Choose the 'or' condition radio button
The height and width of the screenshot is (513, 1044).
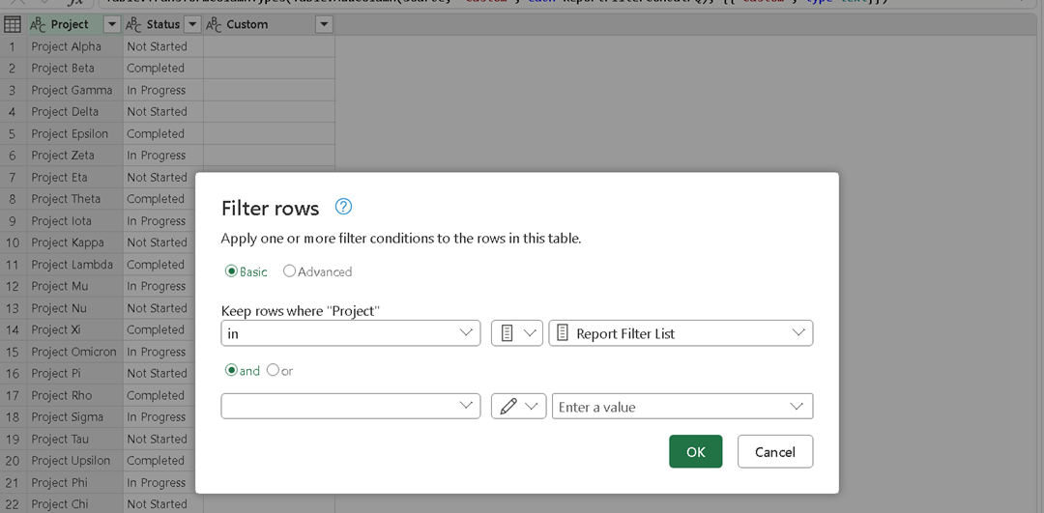[x=273, y=370]
